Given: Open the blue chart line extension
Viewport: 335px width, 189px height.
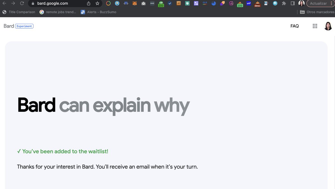Looking at the screenshot, I should pyautogui.click(x=248, y=4).
